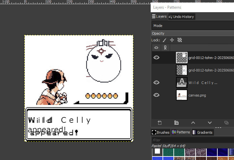Select the canvas.png layer name
This screenshot has height=160, width=234.
click(x=197, y=95)
